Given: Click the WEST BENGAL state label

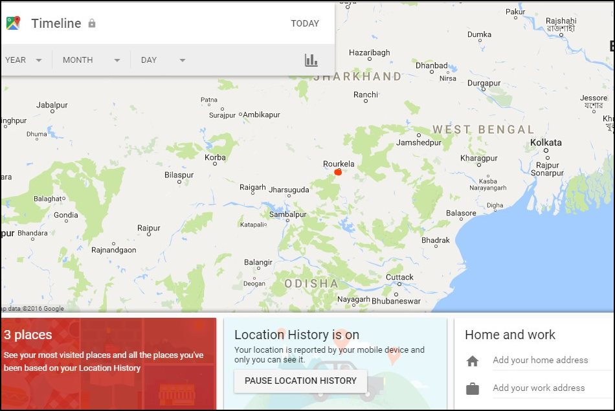Looking at the screenshot, I should coord(483,129).
